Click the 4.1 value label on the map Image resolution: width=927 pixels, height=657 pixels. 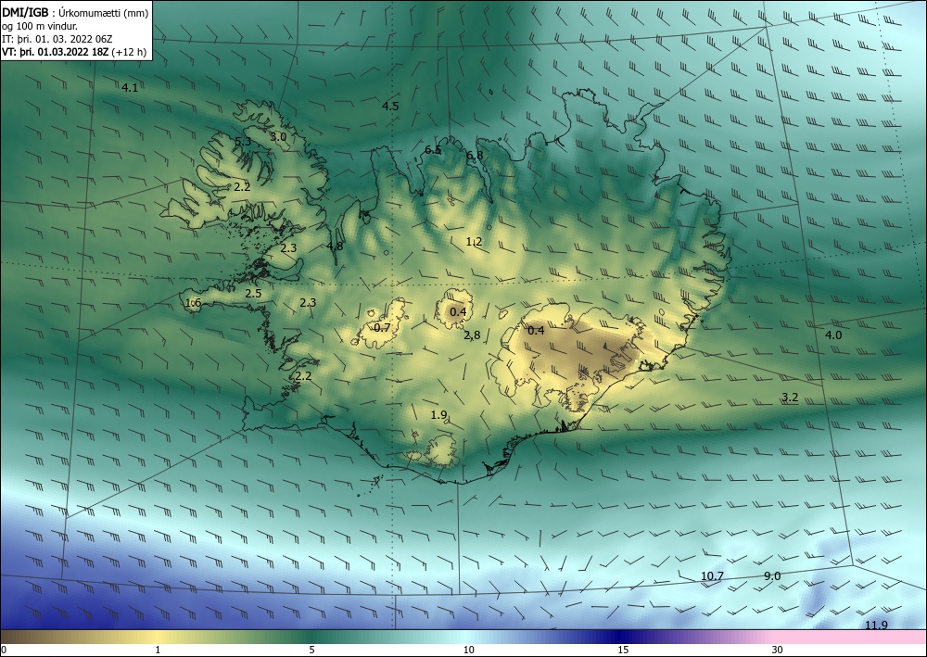click(x=130, y=88)
